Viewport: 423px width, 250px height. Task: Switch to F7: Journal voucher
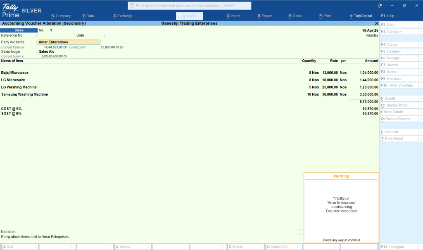399,65
